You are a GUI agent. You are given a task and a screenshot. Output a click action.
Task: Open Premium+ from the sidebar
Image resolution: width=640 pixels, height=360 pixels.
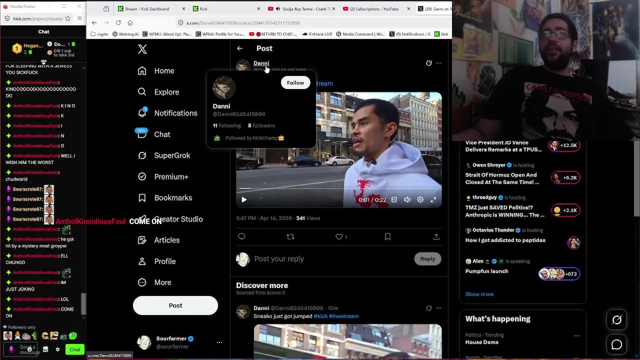pyautogui.click(x=163, y=176)
